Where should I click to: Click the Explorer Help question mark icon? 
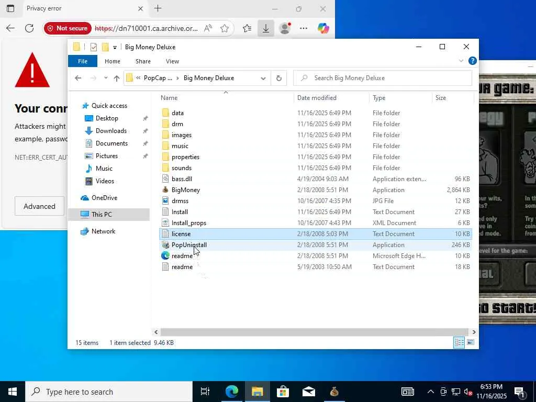point(473,61)
